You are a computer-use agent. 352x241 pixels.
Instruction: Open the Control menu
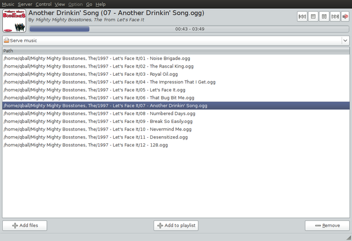pyautogui.click(x=43, y=4)
